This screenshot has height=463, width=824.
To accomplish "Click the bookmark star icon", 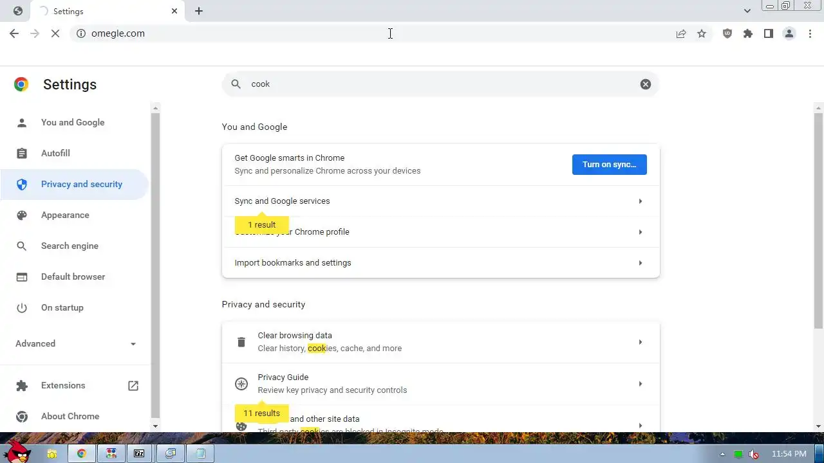I will click(x=702, y=33).
